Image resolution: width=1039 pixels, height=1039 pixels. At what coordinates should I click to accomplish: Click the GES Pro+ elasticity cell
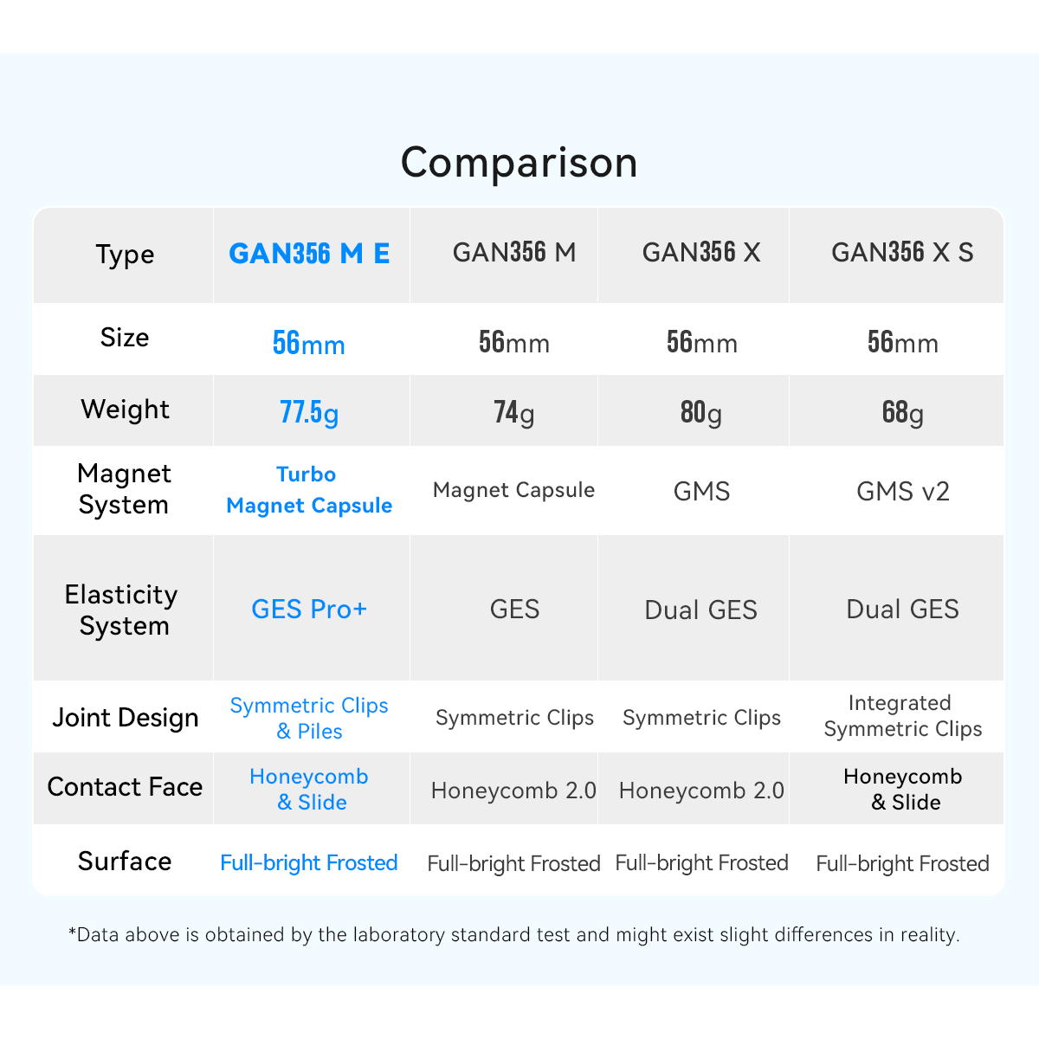point(309,609)
